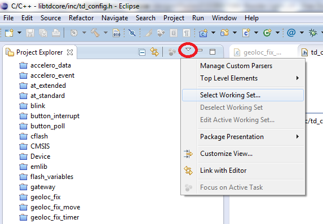Open the Project menu

pyautogui.click(x=174, y=18)
